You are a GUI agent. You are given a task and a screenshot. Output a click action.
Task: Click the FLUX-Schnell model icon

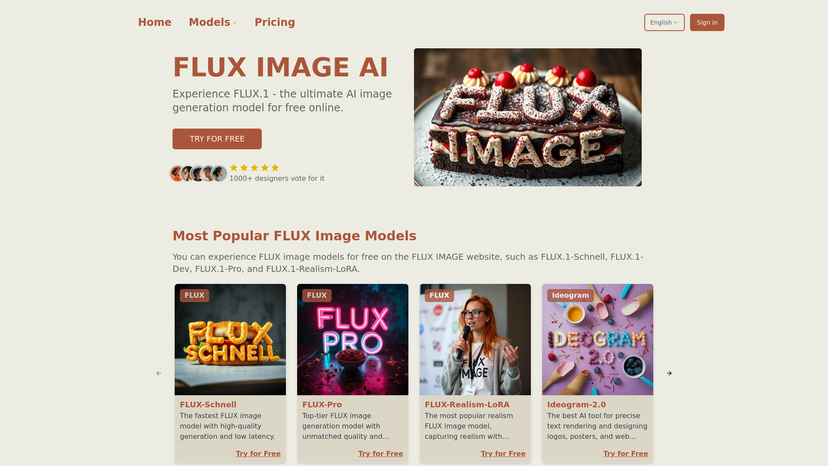click(x=230, y=339)
